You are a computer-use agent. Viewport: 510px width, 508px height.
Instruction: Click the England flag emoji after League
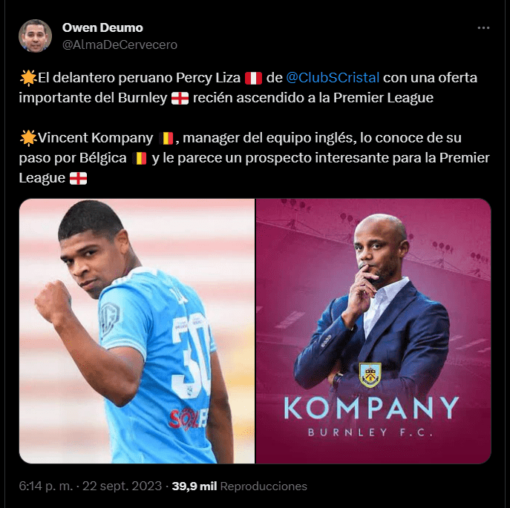[79, 179]
